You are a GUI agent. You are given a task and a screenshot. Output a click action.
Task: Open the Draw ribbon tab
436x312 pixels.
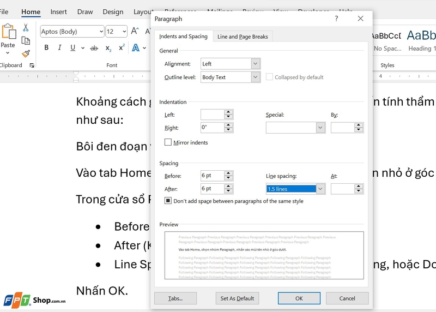85,12
